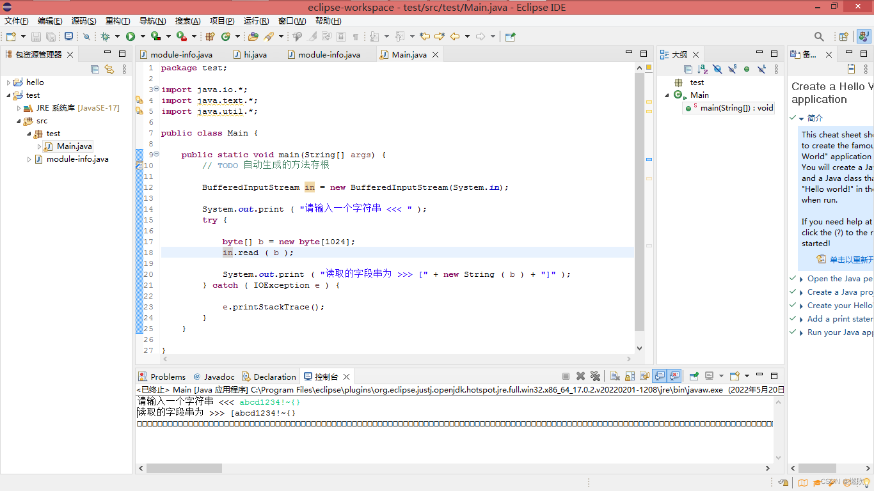Screen dimensions: 874x491
Task: Click the Sort alphabetically icon in Outline
Action: coord(703,69)
